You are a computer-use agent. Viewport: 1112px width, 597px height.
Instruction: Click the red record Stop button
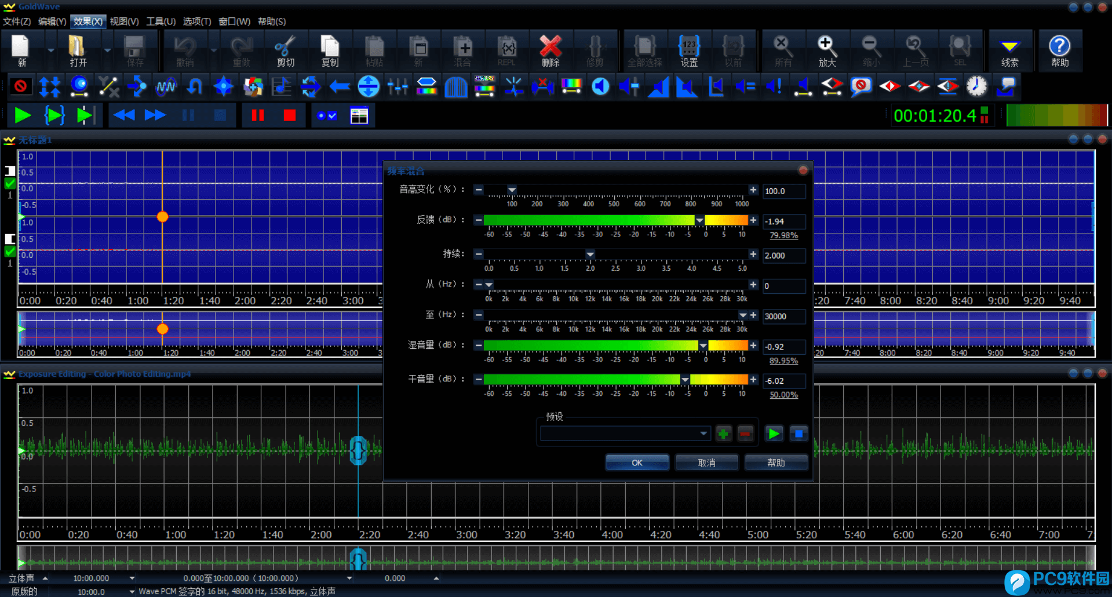289,116
